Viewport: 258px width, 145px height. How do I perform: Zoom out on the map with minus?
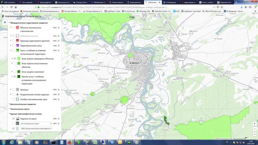tap(254, 129)
